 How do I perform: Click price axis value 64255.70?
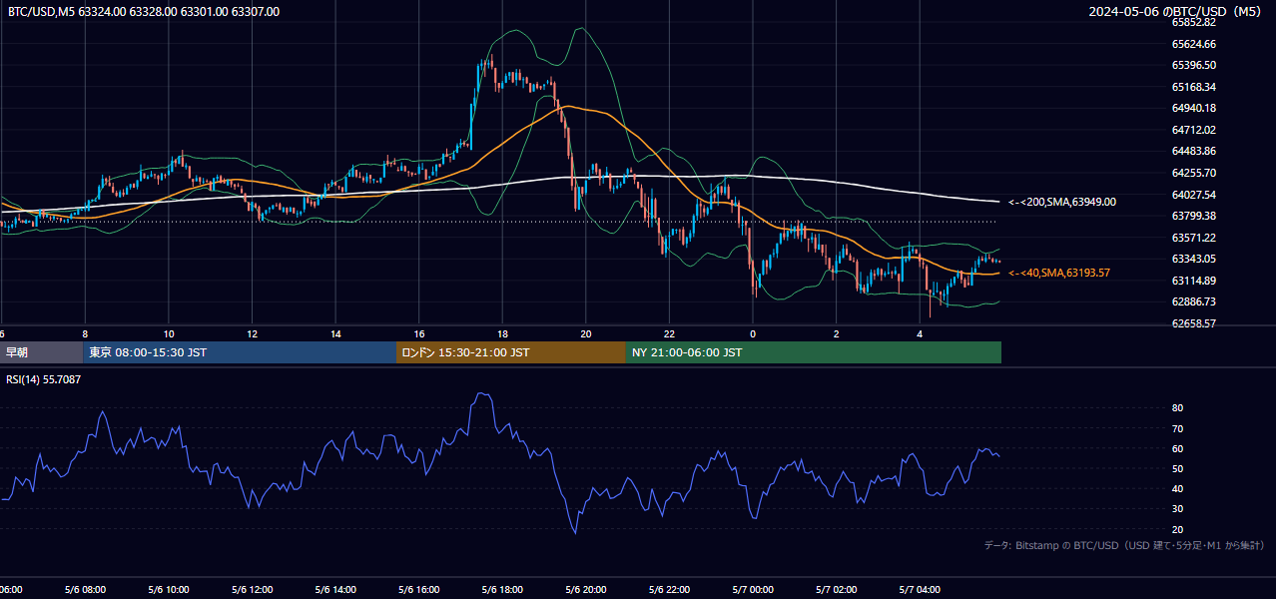point(1193,173)
